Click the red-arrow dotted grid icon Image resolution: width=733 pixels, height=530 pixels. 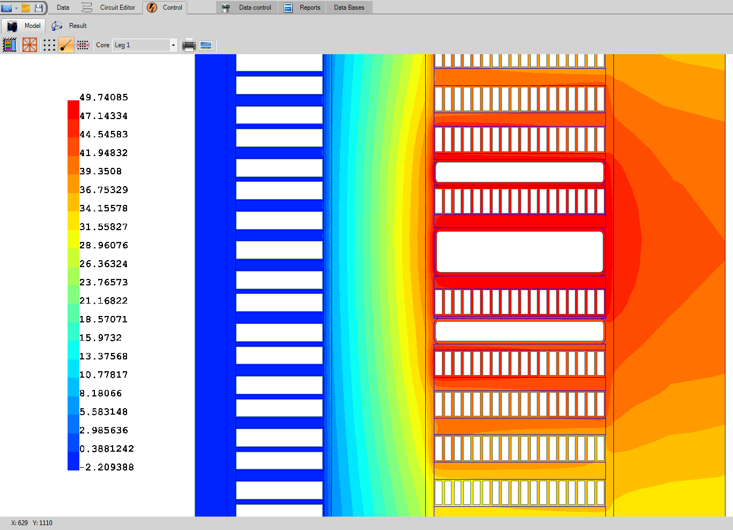pyautogui.click(x=83, y=45)
